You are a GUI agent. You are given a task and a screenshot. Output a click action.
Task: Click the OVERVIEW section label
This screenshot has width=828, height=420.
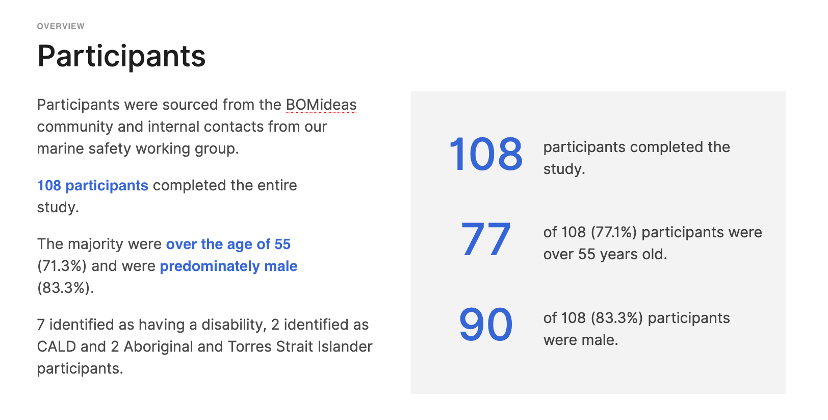click(61, 26)
